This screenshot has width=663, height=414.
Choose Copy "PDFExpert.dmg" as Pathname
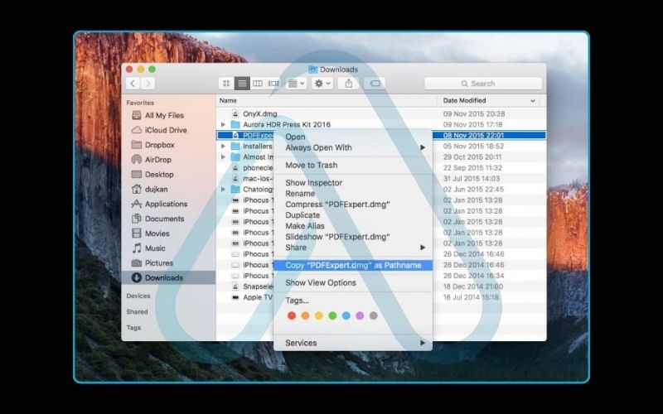pos(353,265)
